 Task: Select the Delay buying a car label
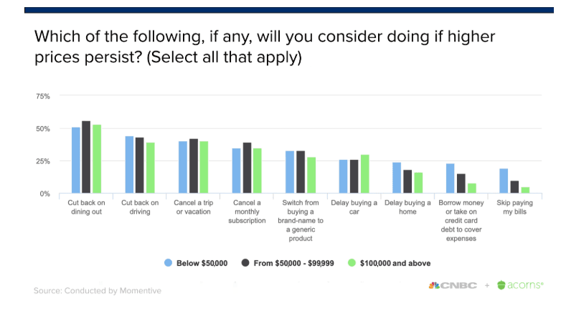[x=354, y=207]
